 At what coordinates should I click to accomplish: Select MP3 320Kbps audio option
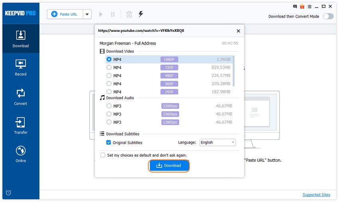pos(109,106)
